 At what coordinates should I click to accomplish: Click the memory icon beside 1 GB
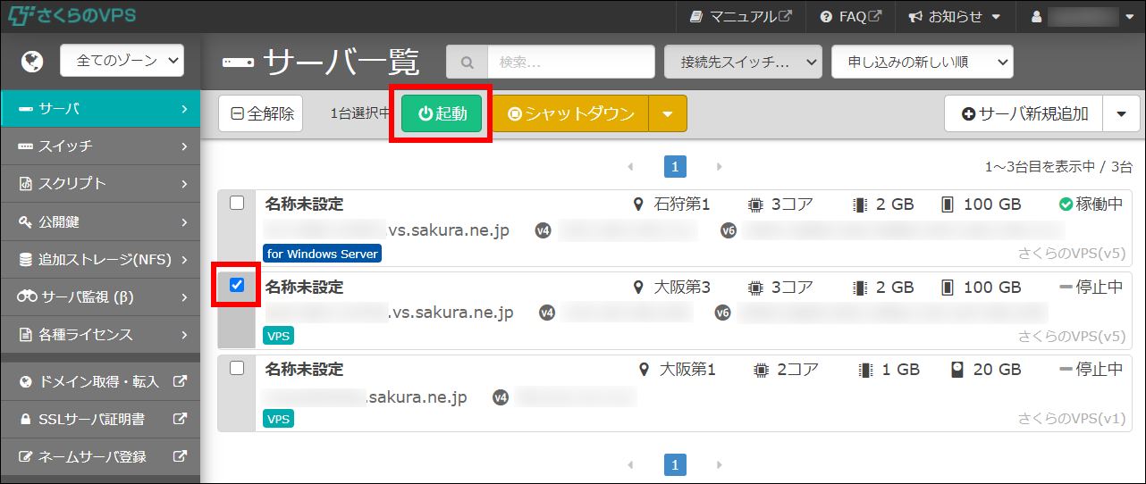click(x=865, y=369)
